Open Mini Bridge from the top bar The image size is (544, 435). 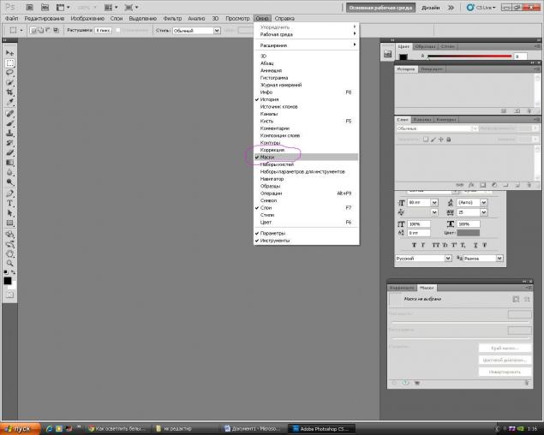tap(45, 8)
